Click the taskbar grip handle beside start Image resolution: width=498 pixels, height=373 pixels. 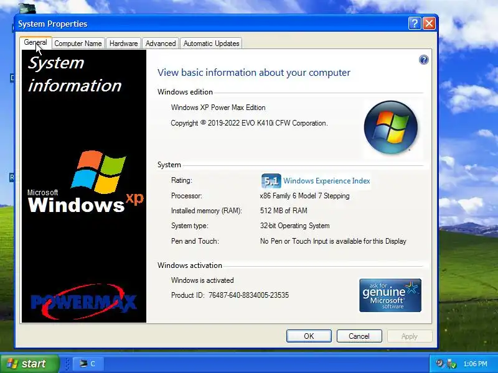(67, 364)
